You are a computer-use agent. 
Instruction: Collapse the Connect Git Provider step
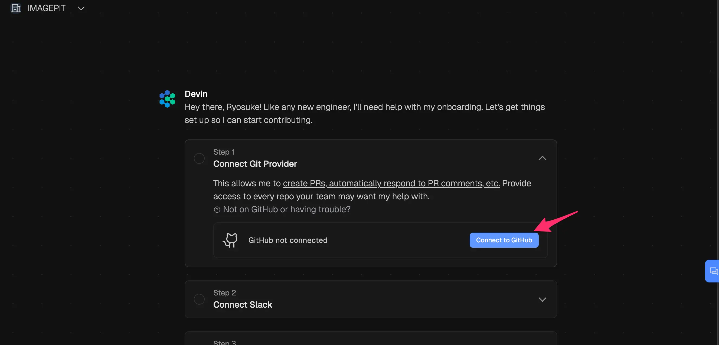click(542, 158)
